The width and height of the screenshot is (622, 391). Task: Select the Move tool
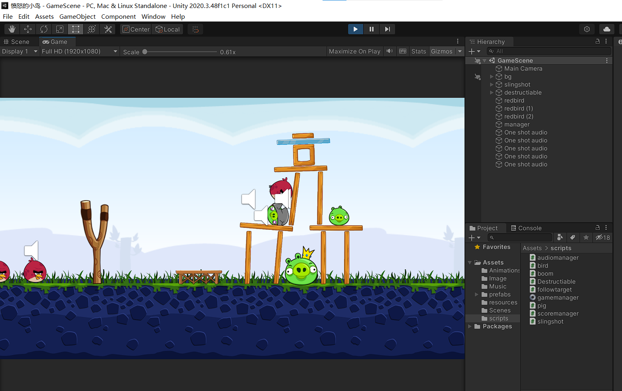pyautogui.click(x=28, y=29)
